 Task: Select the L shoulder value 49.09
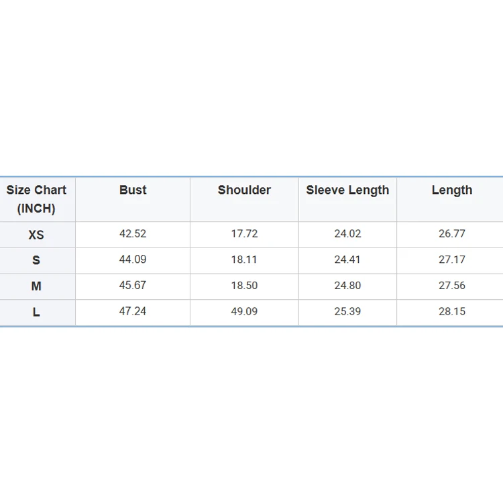244,311
